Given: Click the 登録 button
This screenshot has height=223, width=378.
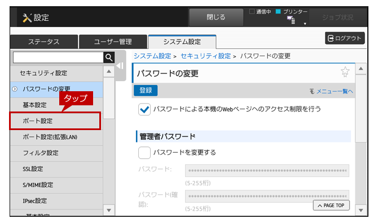Looking at the screenshot, I should 146,91.
